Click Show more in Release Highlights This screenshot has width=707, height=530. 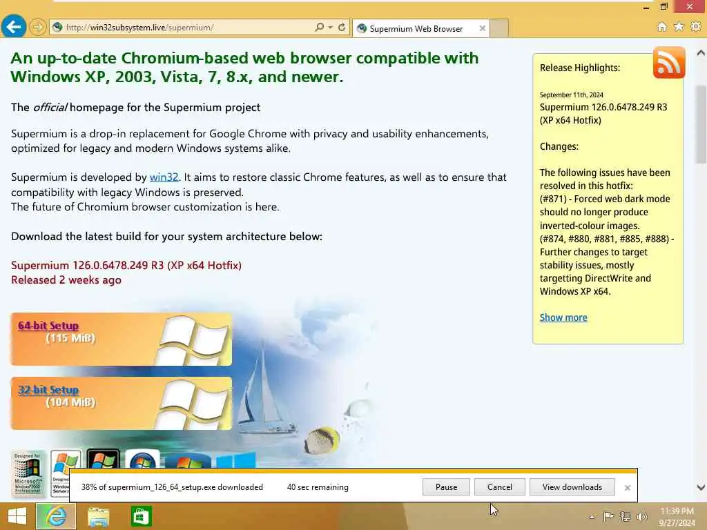tap(563, 317)
